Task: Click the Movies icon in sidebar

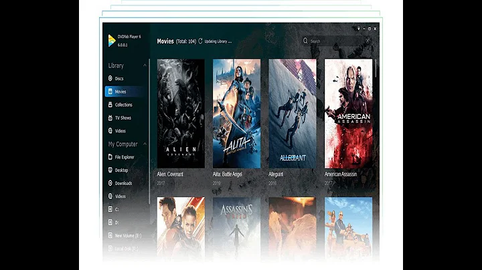Action: 110,92
